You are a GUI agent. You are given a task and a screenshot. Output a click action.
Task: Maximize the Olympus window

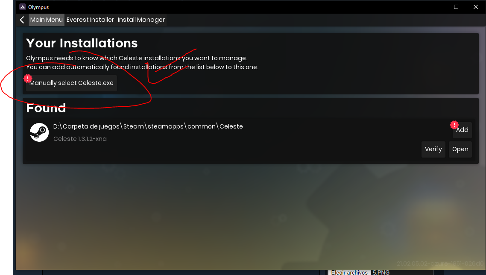456,7
